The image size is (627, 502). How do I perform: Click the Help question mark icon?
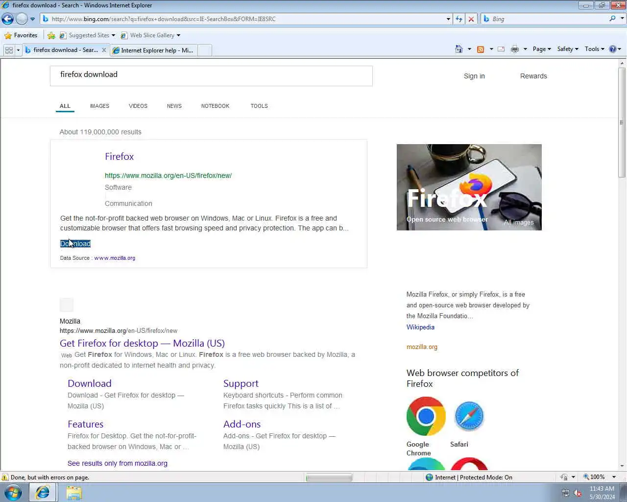(x=612, y=49)
